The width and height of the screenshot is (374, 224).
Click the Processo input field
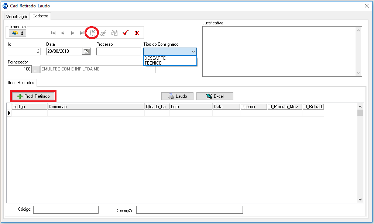pos(119,52)
